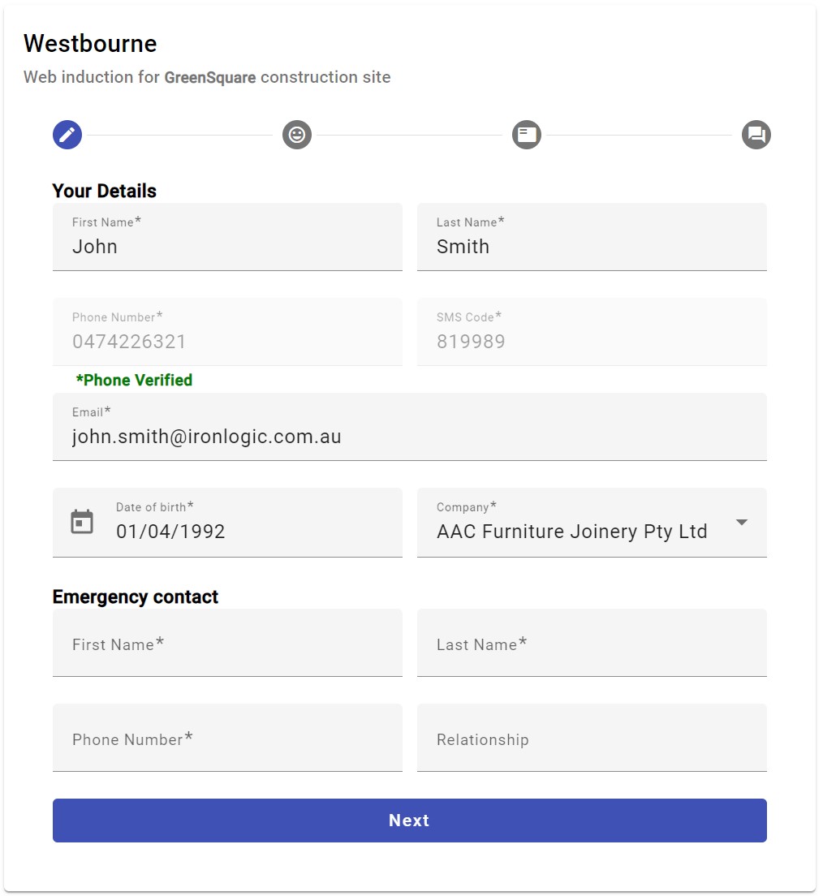Click the emergency contact Phone Number field
This screenshot has width=823, height=896.
(x=227, y=739)
